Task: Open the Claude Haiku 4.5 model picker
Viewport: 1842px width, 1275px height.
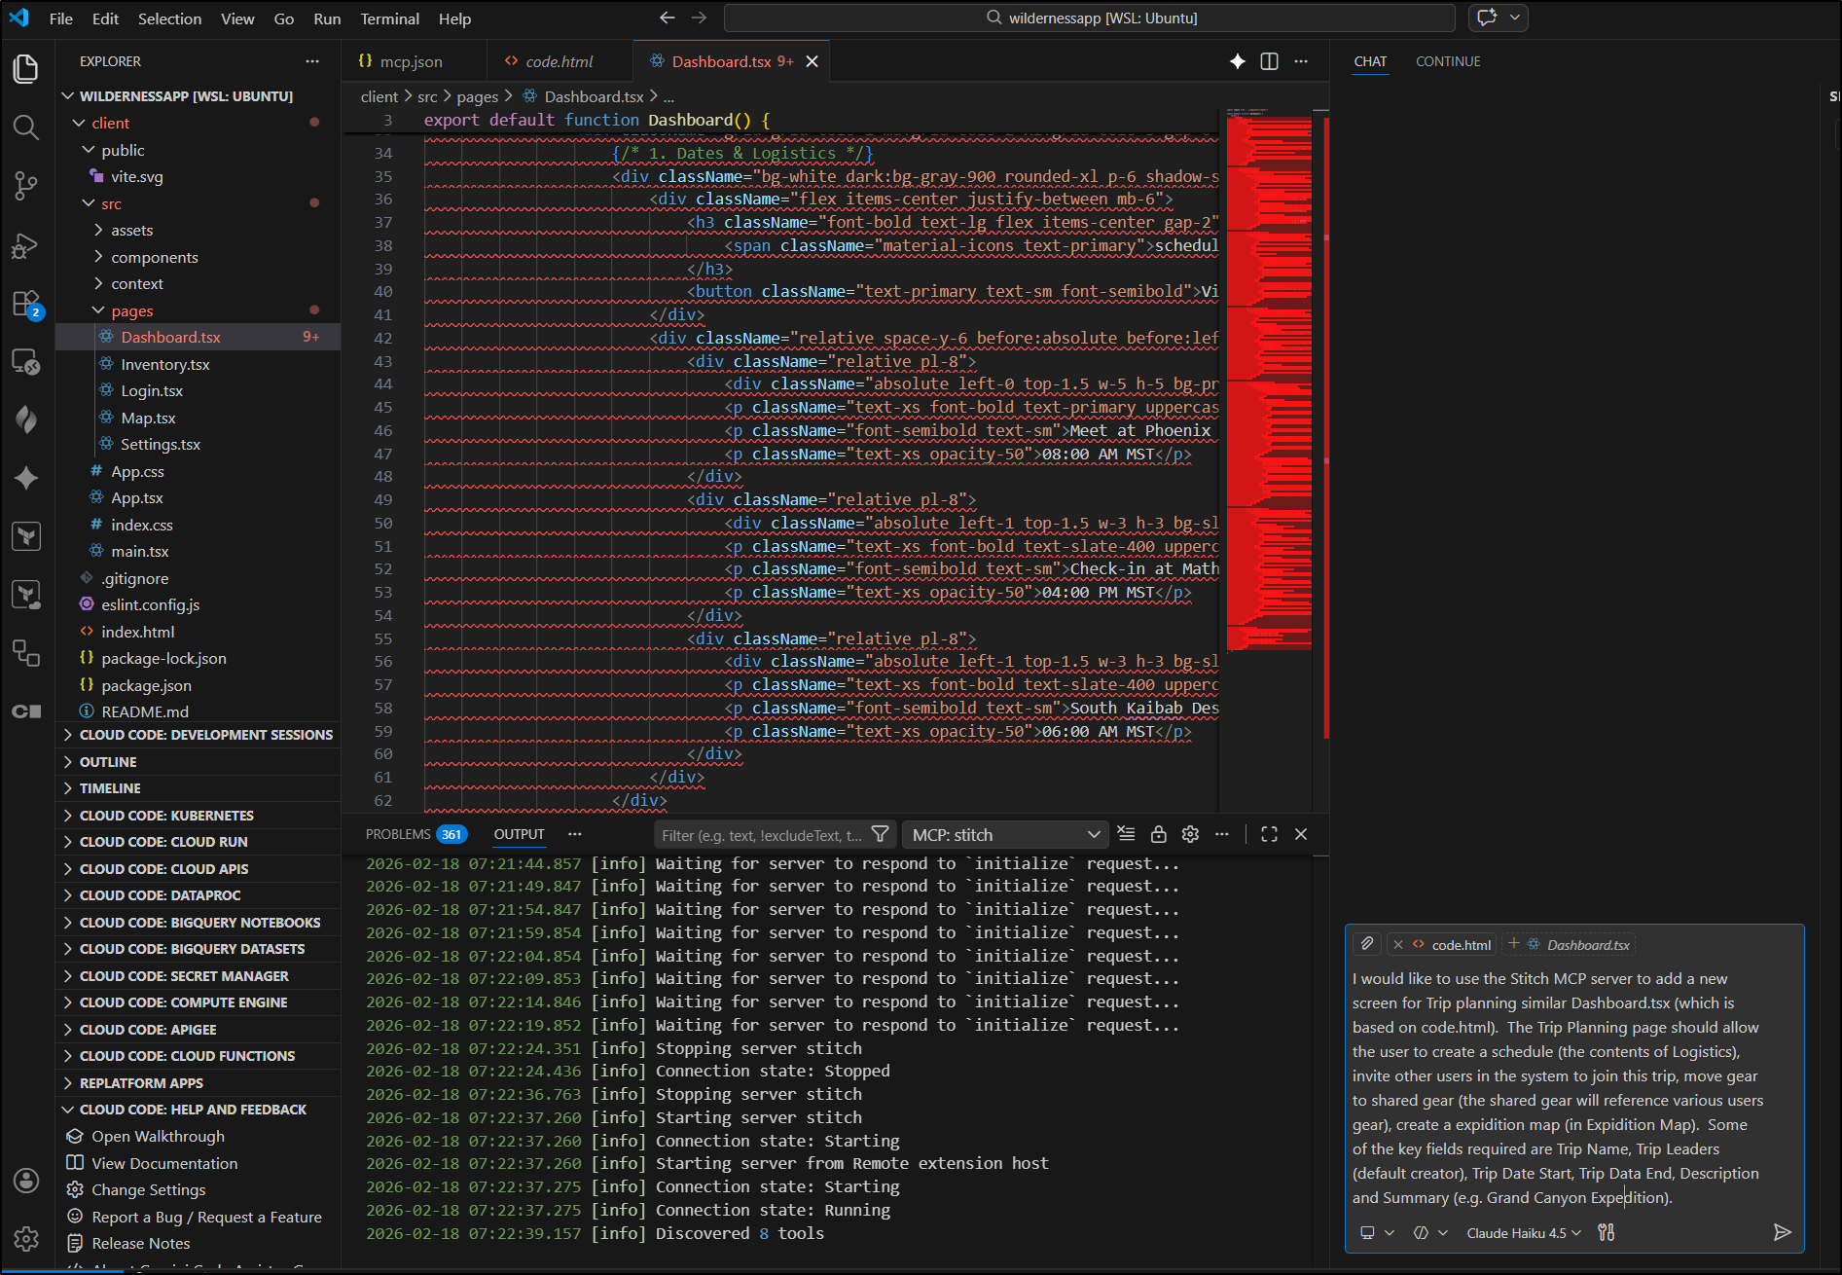Action: click(1524, 1233)
